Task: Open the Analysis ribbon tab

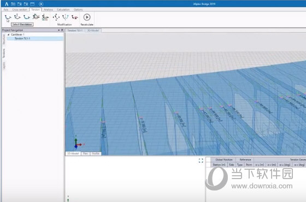Action: coord(48,9)
